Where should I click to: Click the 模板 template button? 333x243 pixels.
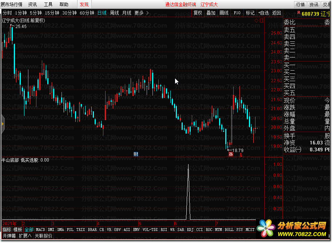(x=18, y=230)
